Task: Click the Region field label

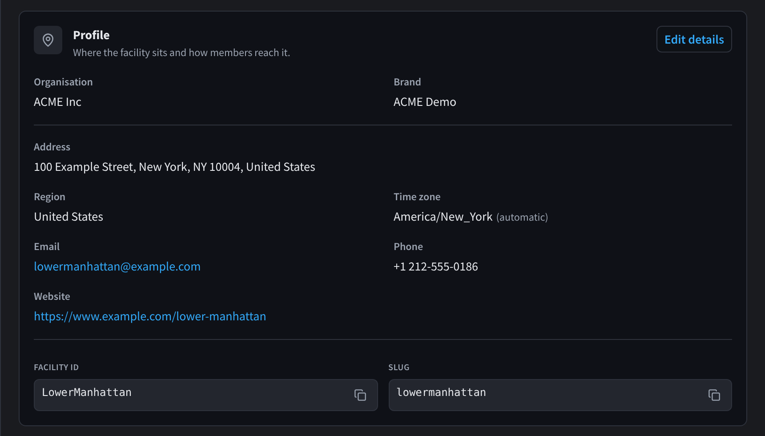Action: [x=50, y=197]
